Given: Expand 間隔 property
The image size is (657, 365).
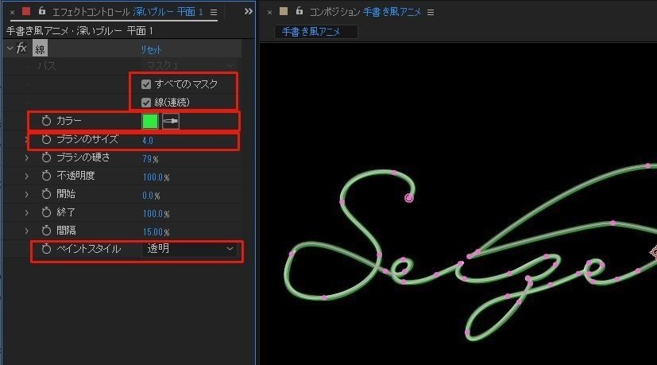Looking at the screenshot, I should pyautogui.click(x=27, y=231).
